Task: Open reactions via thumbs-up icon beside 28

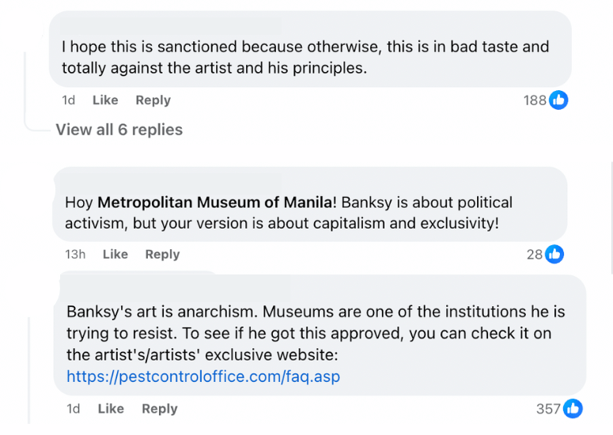Action: point(554,254)
